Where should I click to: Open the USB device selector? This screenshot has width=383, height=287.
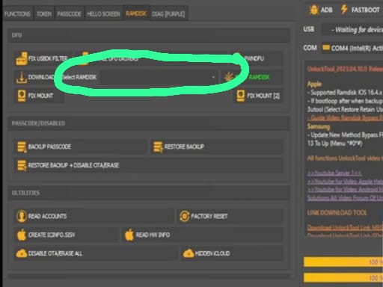tap(352, 30)
